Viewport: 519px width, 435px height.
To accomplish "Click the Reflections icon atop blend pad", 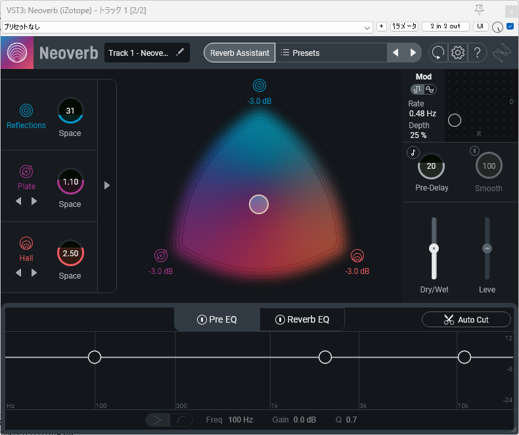I will (259, 85).
